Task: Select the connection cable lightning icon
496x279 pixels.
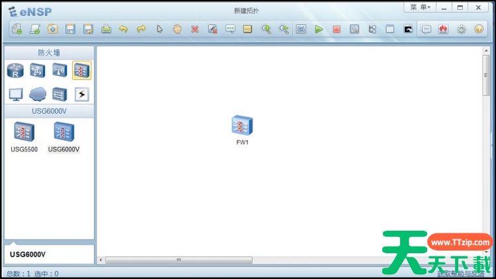Action: click(x=82, y=94)
